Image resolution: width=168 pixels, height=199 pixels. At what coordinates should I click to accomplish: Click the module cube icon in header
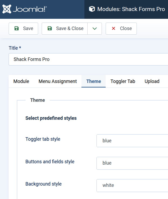[x=92, y=9]
